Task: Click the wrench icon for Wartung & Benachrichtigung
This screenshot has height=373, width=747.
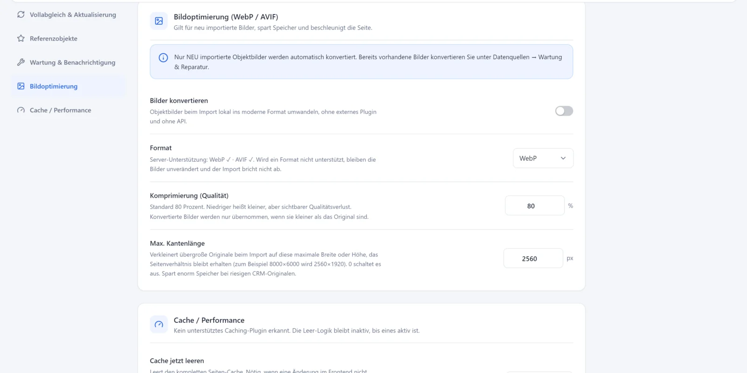Action: click(21, 62)
